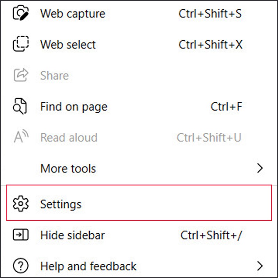Click the Read aloud speaker icon
This screenshot has height=278, width=278.
(x=21, y=138)
